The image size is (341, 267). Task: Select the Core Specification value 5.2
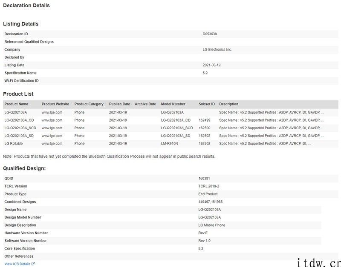pos(201,249)
